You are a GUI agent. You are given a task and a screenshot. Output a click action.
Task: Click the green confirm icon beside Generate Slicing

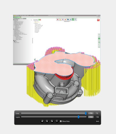(x=39, y=20)
